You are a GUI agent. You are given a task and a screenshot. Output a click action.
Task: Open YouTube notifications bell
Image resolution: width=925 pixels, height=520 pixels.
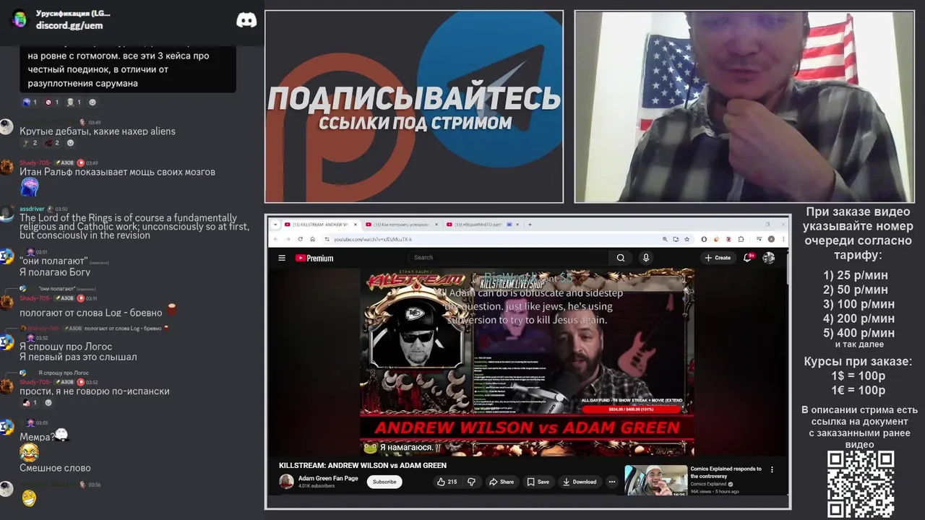749,258
